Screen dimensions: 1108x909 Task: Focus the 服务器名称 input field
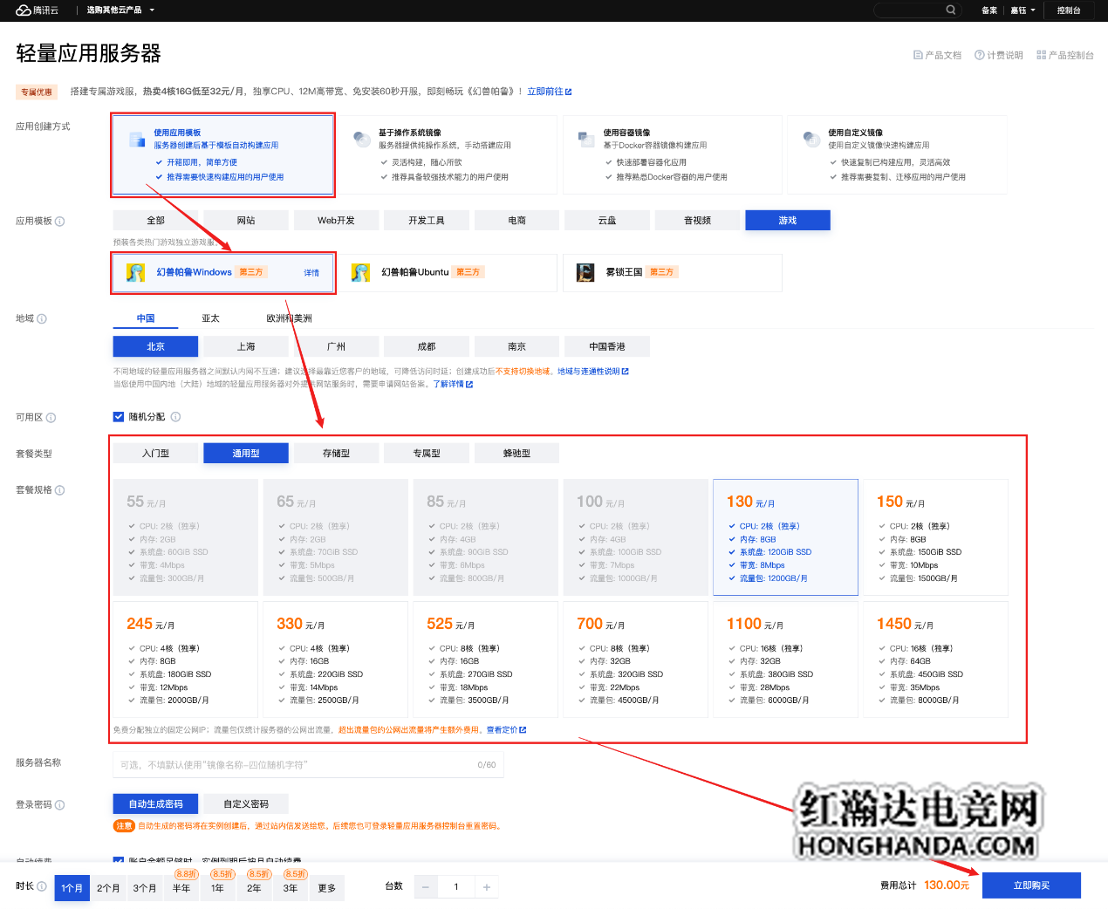click(308, 765)
